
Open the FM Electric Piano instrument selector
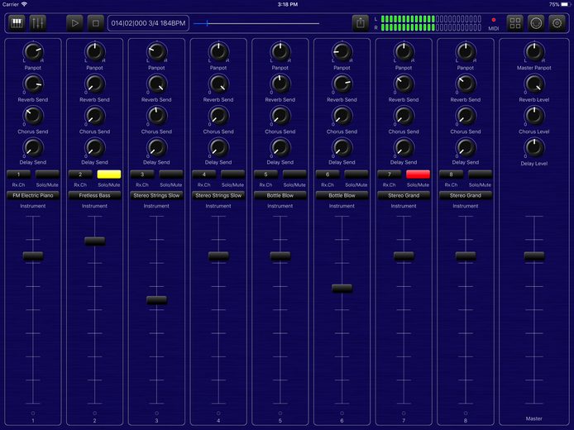(33, 195)
